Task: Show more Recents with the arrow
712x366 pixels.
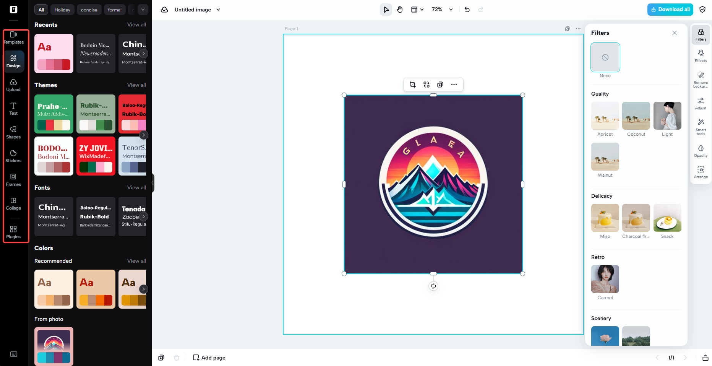Action: (144, 54)
